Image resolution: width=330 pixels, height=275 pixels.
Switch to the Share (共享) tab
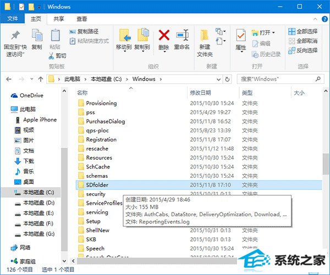tap(58, 19)
